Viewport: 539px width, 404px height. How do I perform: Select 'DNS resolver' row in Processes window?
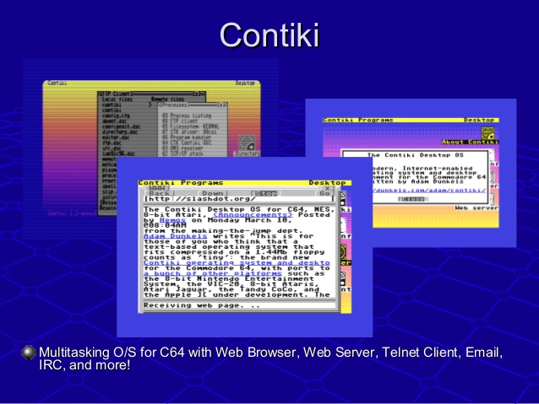pyautogui.click(x=182, y=148)
